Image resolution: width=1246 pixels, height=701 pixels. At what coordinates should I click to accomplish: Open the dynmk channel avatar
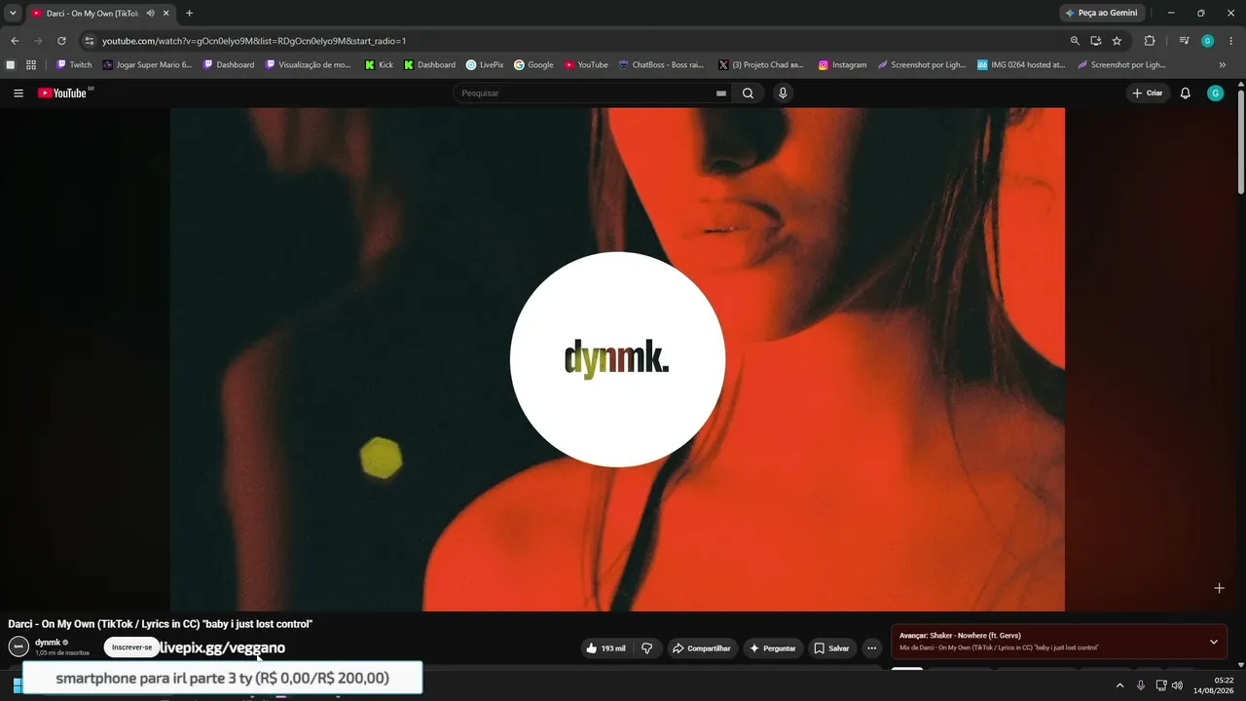(x=18, y=646)
